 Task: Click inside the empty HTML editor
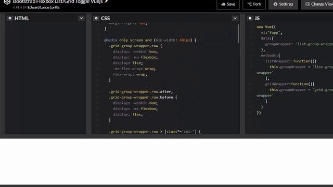pos(46,78)
